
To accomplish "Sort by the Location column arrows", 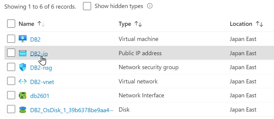I will point(259,24).
